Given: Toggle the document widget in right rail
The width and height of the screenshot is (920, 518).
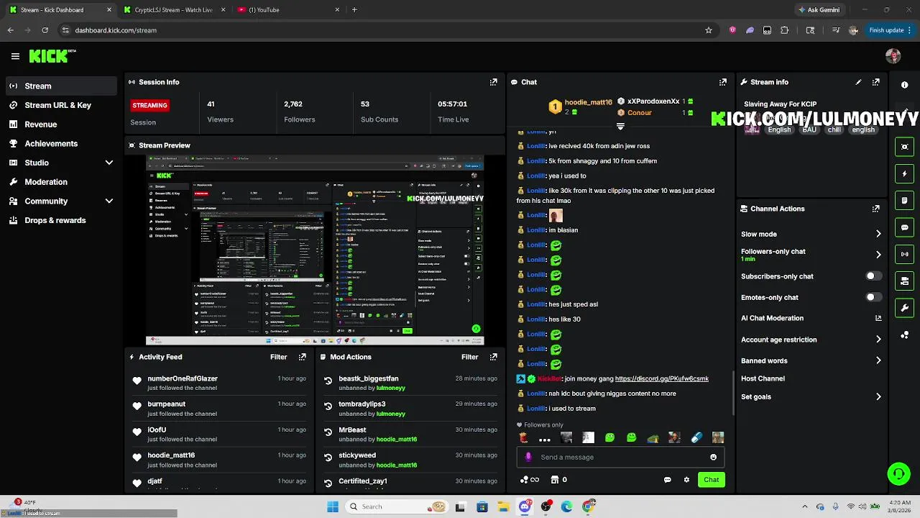Looking at the screenshot, I should 904,200.
